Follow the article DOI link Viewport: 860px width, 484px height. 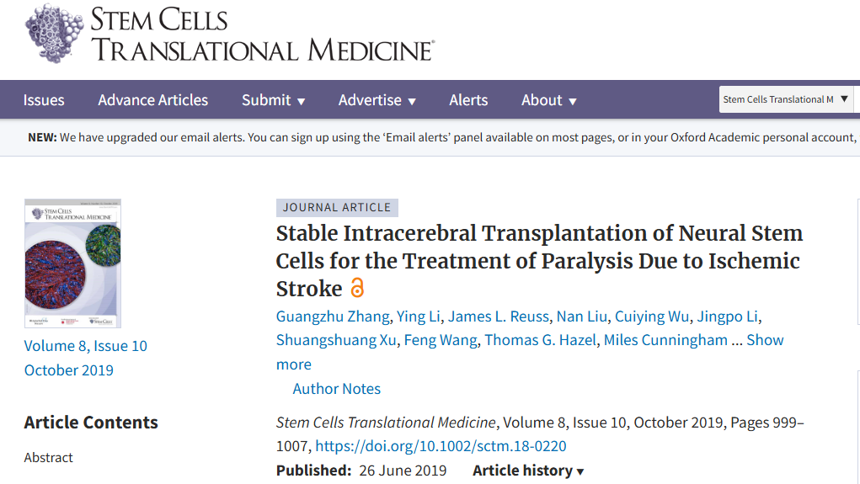(441, 446)
